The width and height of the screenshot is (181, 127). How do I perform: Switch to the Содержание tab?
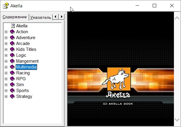pos(15,17)
